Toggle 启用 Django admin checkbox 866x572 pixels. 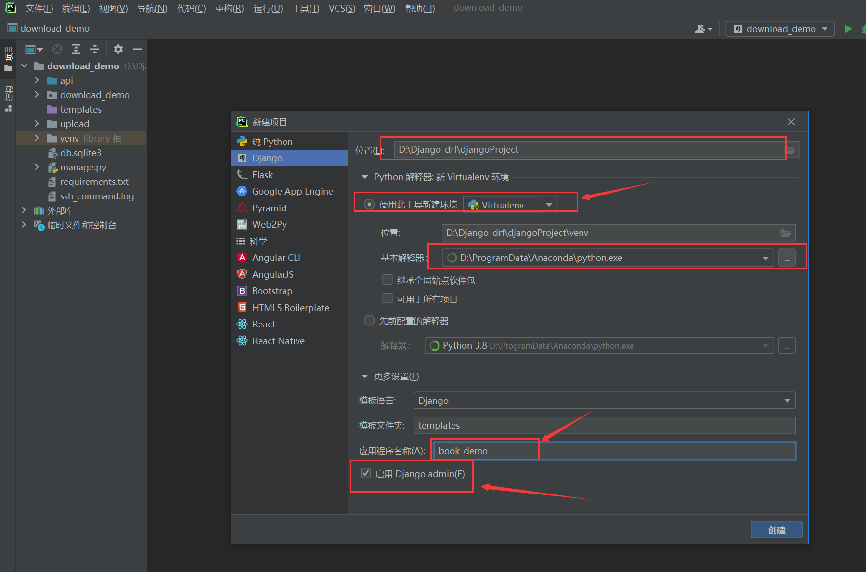[x=366, y=474]
